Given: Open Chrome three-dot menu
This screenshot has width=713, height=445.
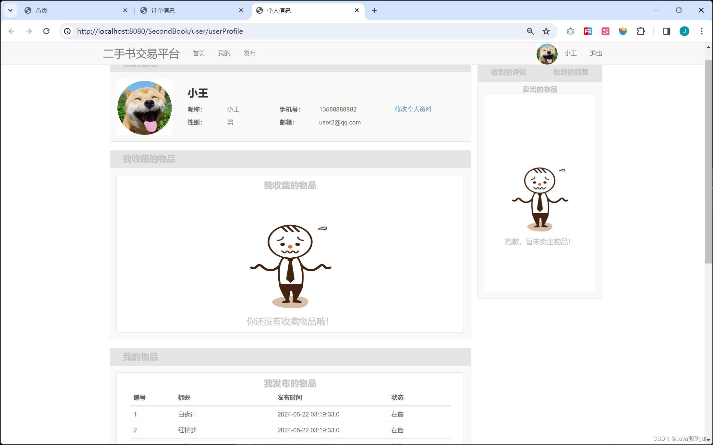Looking at the screenshot, I should [702, 31].
